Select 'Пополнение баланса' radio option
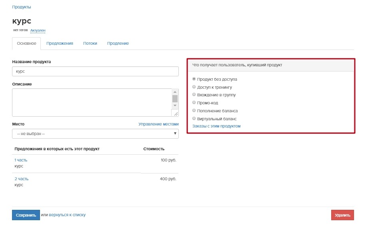 194,111
